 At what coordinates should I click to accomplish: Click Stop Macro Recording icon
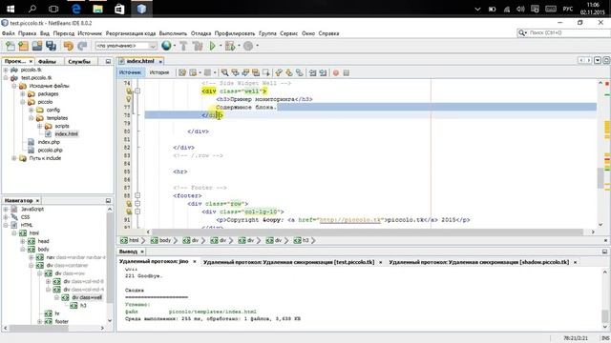pyautogui.click(x=346, y=72)
